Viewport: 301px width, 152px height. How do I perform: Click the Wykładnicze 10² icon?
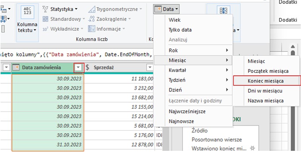[x=45, y=29]
